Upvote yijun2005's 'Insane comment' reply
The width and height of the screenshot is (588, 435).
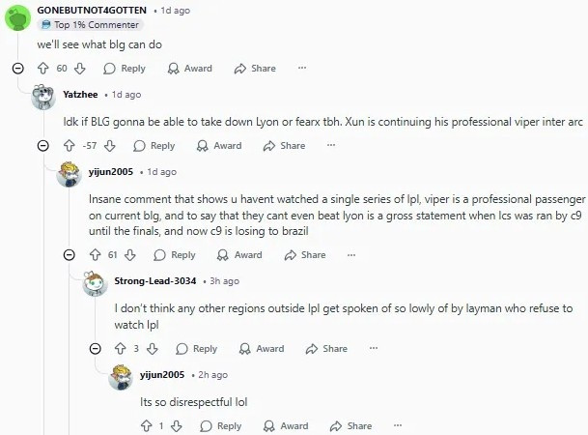[x=95, y=255]
